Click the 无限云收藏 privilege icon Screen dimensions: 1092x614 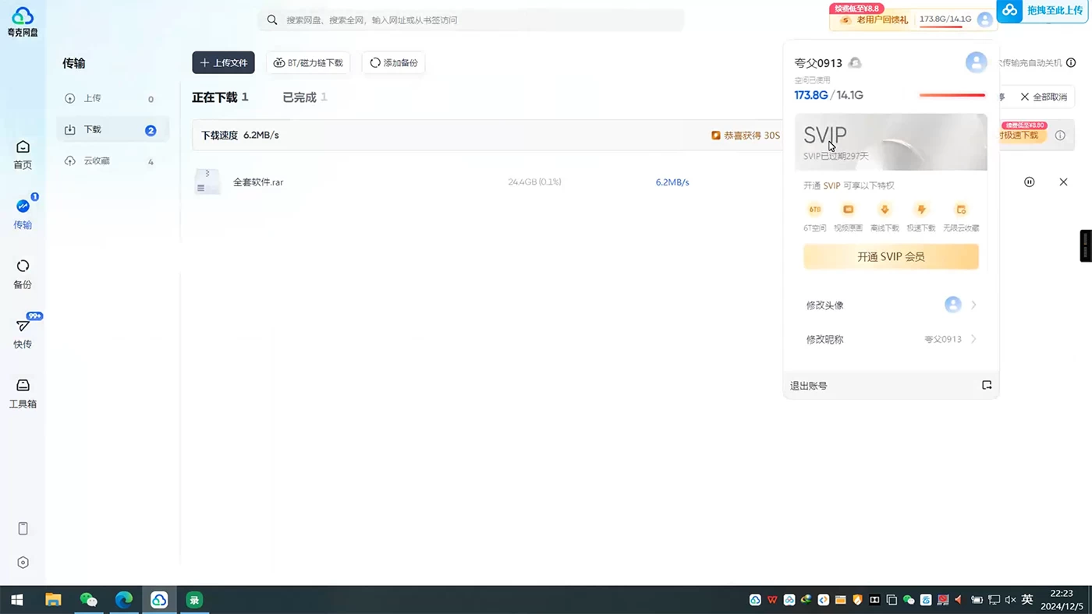[x=960, y=209]
